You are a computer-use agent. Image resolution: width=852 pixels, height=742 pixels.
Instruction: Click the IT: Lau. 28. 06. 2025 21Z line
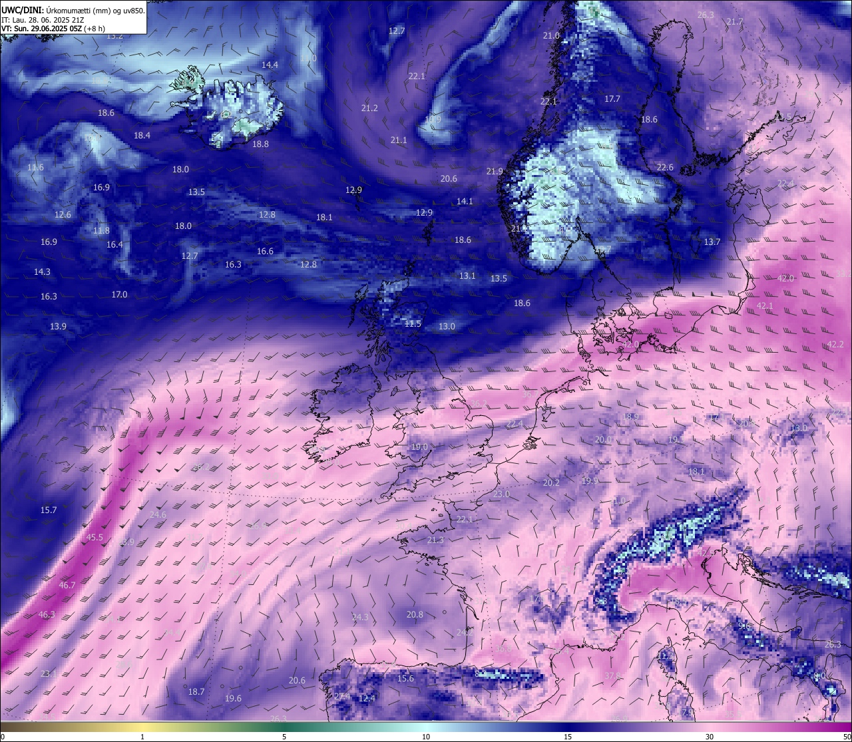tap(43, 20)
